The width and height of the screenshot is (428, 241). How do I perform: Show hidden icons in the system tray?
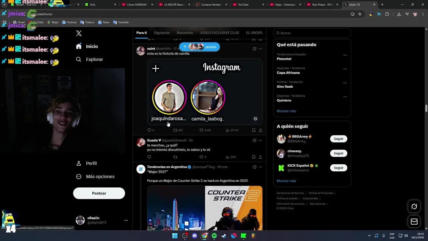tap(369, 236)
